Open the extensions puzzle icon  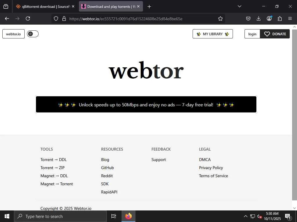(x=280, y=18)
